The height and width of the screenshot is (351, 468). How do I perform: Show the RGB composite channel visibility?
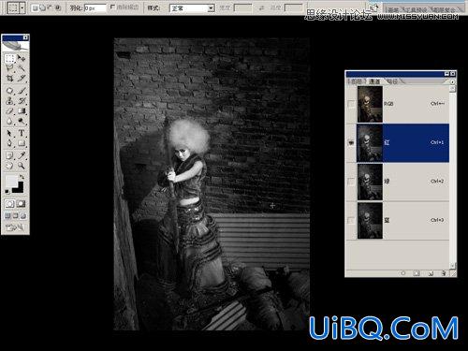(x=351, y=104)
